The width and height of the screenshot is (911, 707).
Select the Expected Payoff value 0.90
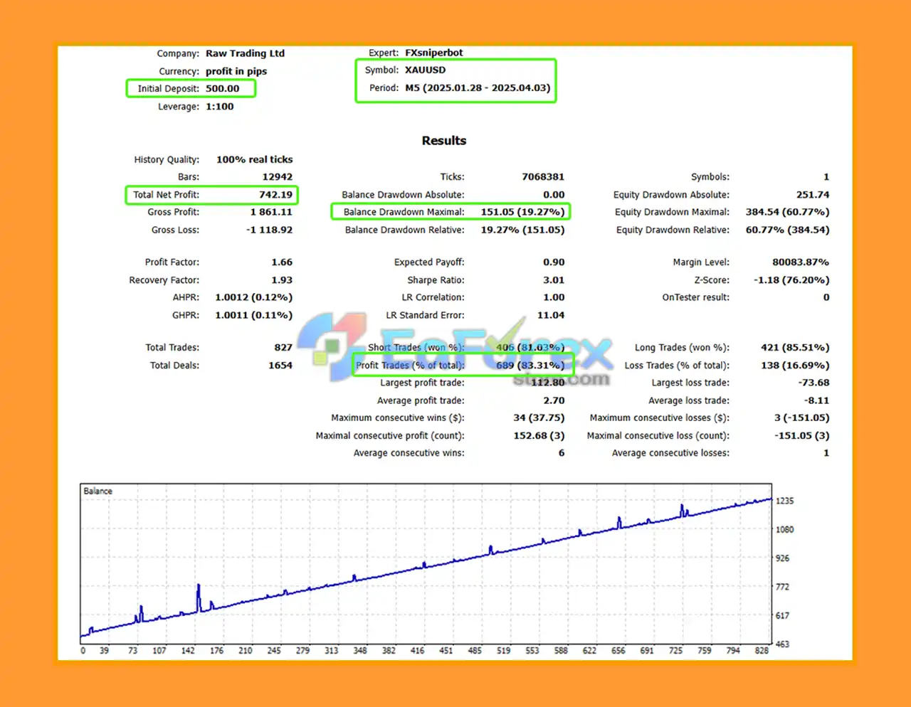pos(554,262)
